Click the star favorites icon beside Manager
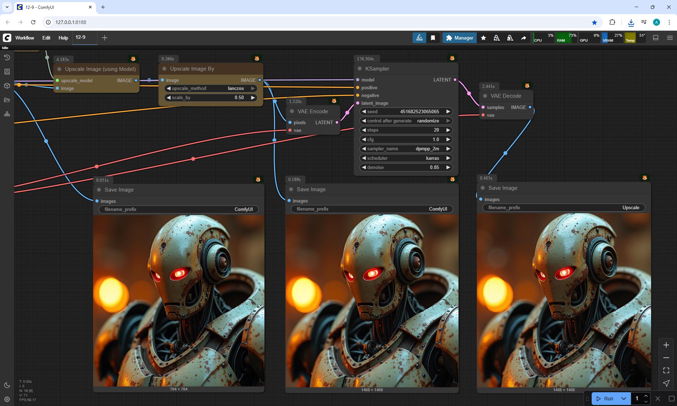The image size is (677, 406). tap(483, 38)
